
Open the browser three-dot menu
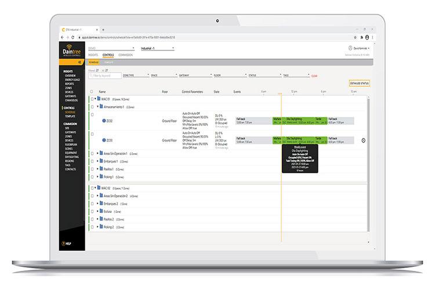[372, 38]
